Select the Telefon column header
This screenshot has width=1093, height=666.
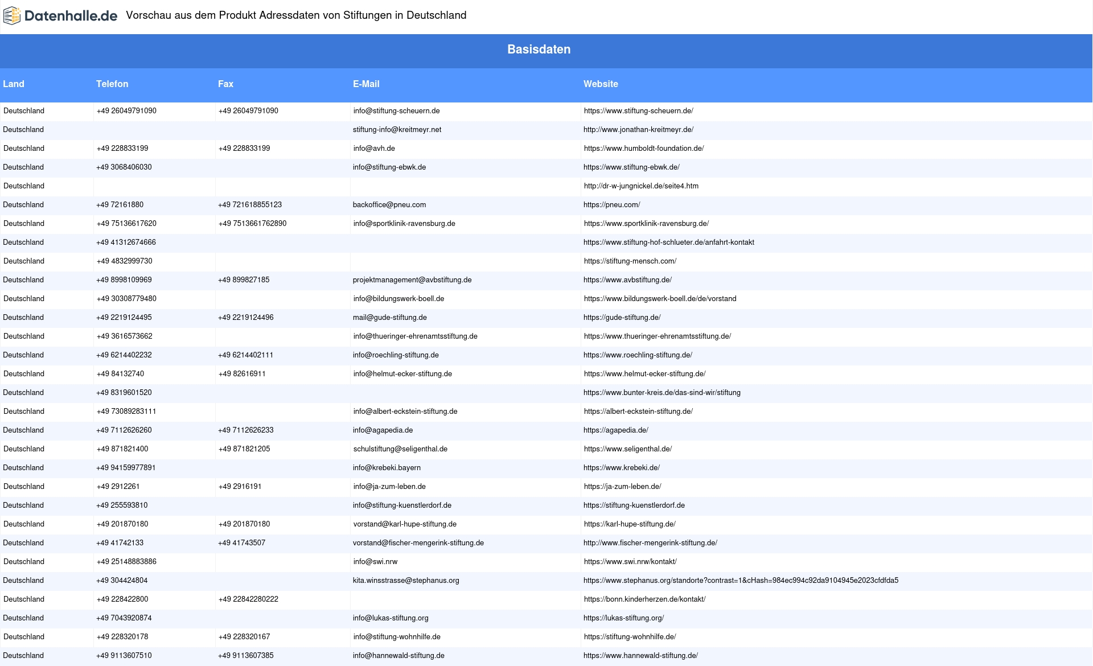pyautogui.click(x=112, y=84)
